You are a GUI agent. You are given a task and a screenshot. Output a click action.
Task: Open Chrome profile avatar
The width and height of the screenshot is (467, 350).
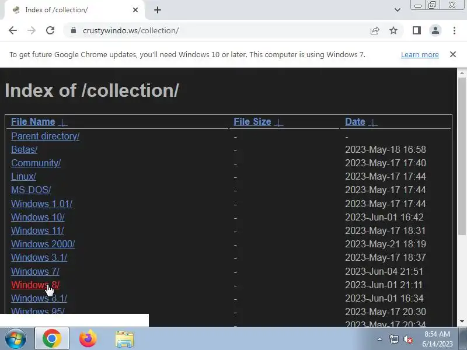[x=435, y=30]
